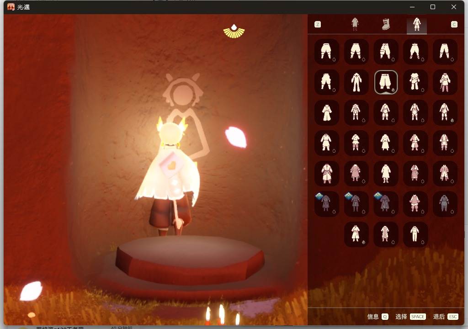This screenshot has width=468, height=329.
Task: Select the plain cream coat in fifth row, third column
Action: click(386, 173)
